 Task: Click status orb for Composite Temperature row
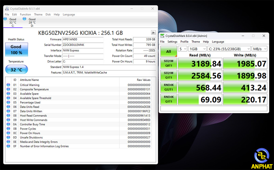(x=8, y=89)
